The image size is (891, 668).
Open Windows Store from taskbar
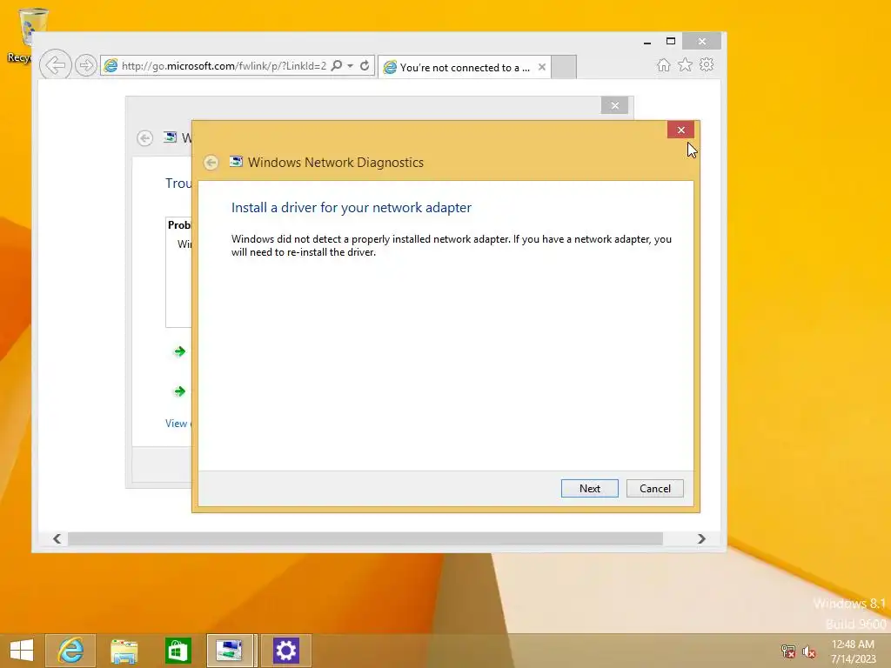coord(178,651)
